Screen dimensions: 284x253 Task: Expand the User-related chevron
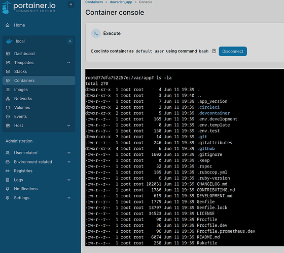69,153
